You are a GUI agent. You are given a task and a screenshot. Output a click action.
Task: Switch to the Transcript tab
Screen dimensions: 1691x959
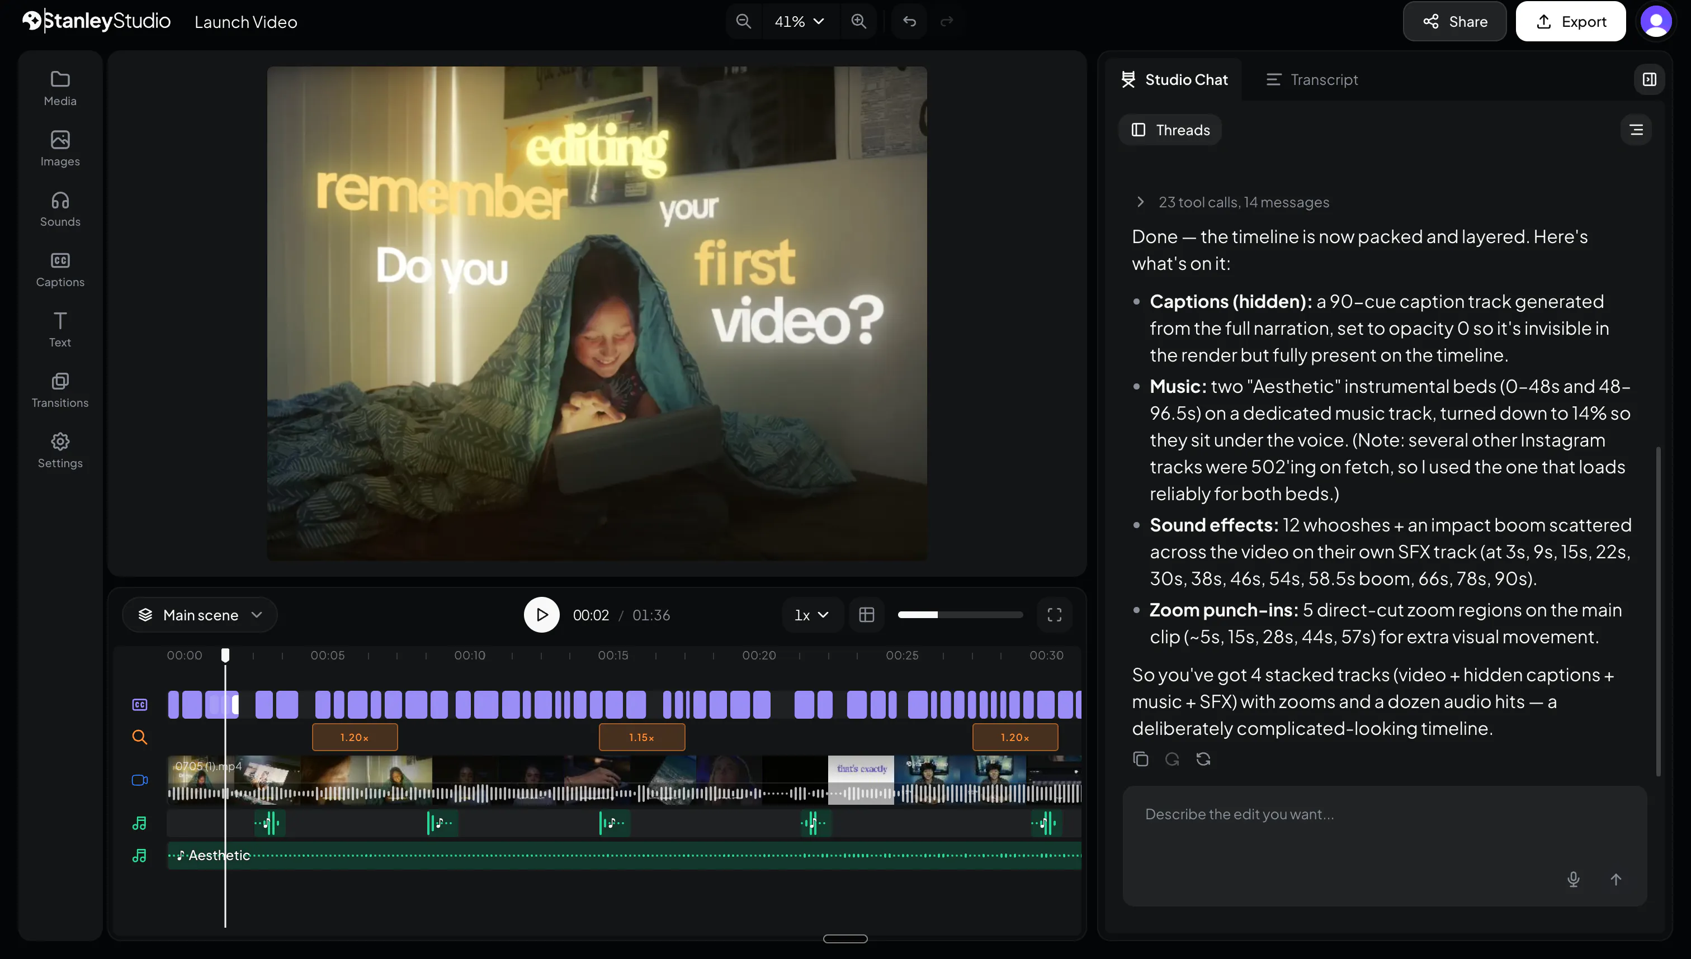[1311, 80]
